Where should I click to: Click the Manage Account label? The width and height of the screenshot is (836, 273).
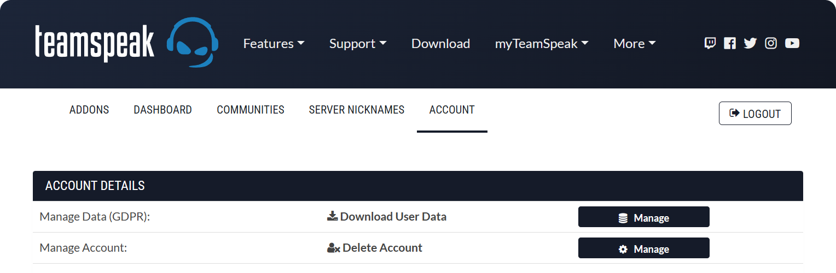[83, 248]
